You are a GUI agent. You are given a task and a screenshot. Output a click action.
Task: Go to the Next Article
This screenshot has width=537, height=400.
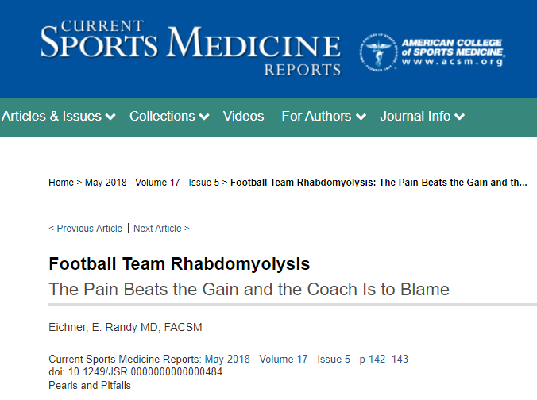pyautogui.click(x=161, y=229)
